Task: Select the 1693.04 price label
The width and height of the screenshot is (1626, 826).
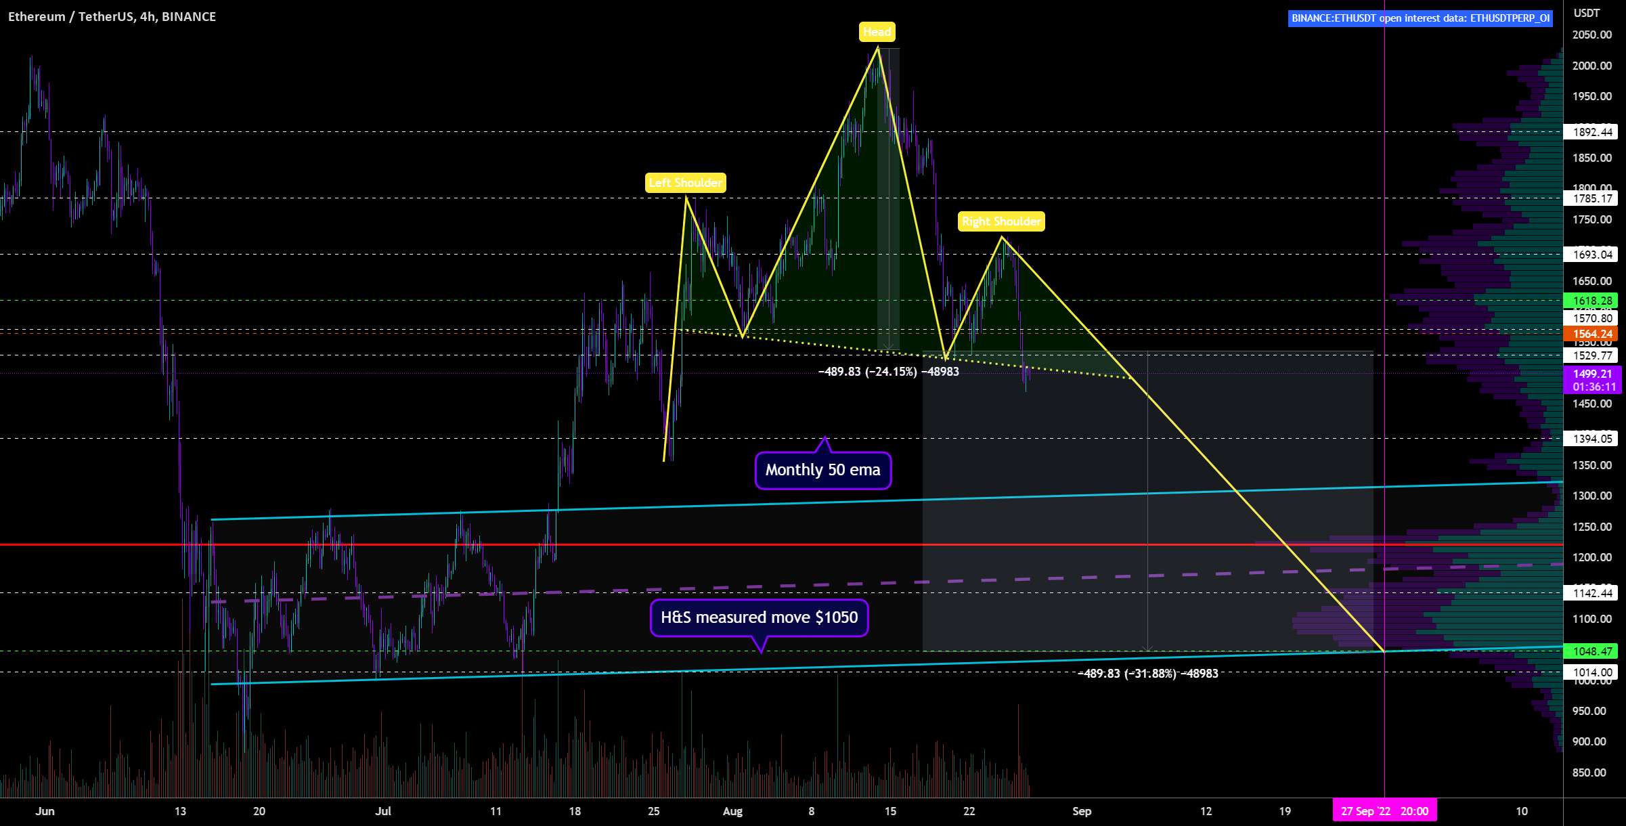Action: (x=1592, y=255)
